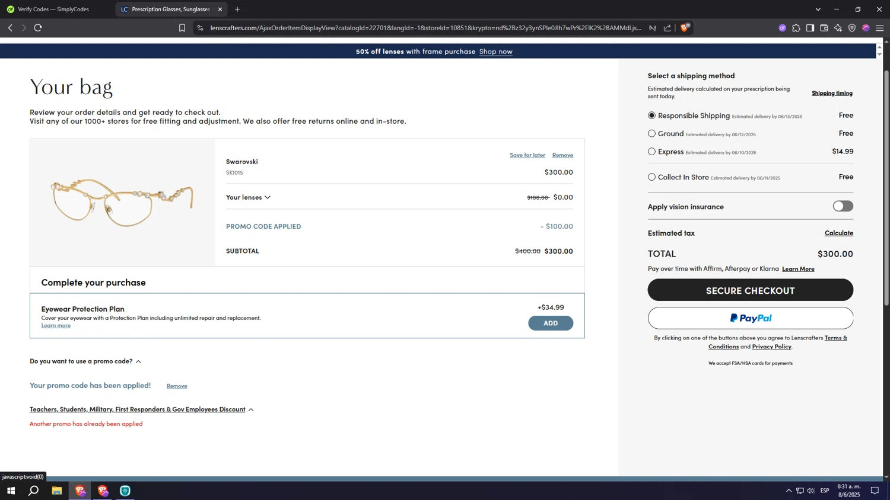Open the teal shield app in taskbar
890x500 pixels.
125,491
